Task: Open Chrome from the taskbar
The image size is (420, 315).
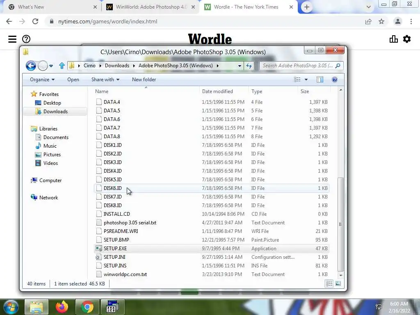Action: pos(87,307)
